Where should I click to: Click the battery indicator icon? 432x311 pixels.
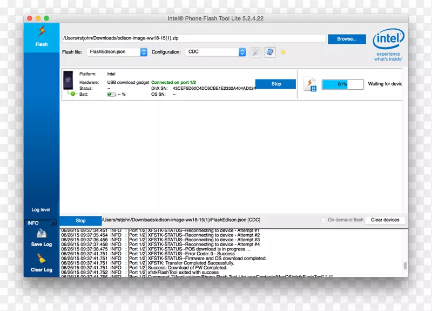(x=112, y=94)
